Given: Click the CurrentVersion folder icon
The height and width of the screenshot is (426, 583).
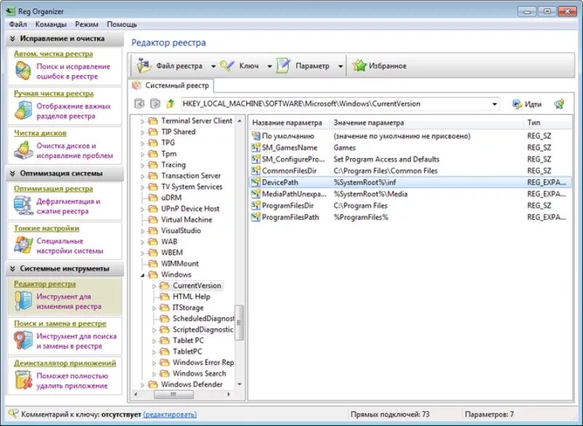Looking at the screenshot, I should coord(165,285).
